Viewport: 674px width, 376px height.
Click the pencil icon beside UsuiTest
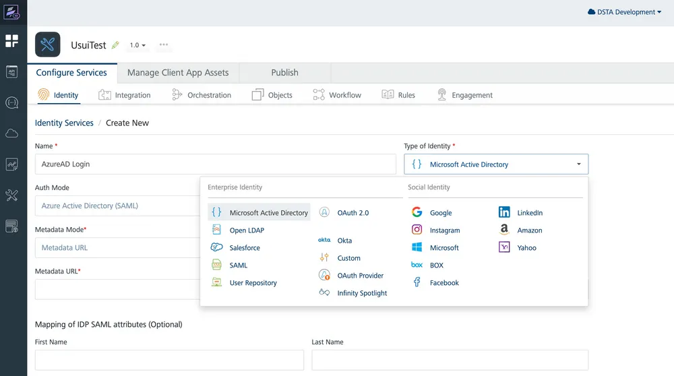click(115, 45)
